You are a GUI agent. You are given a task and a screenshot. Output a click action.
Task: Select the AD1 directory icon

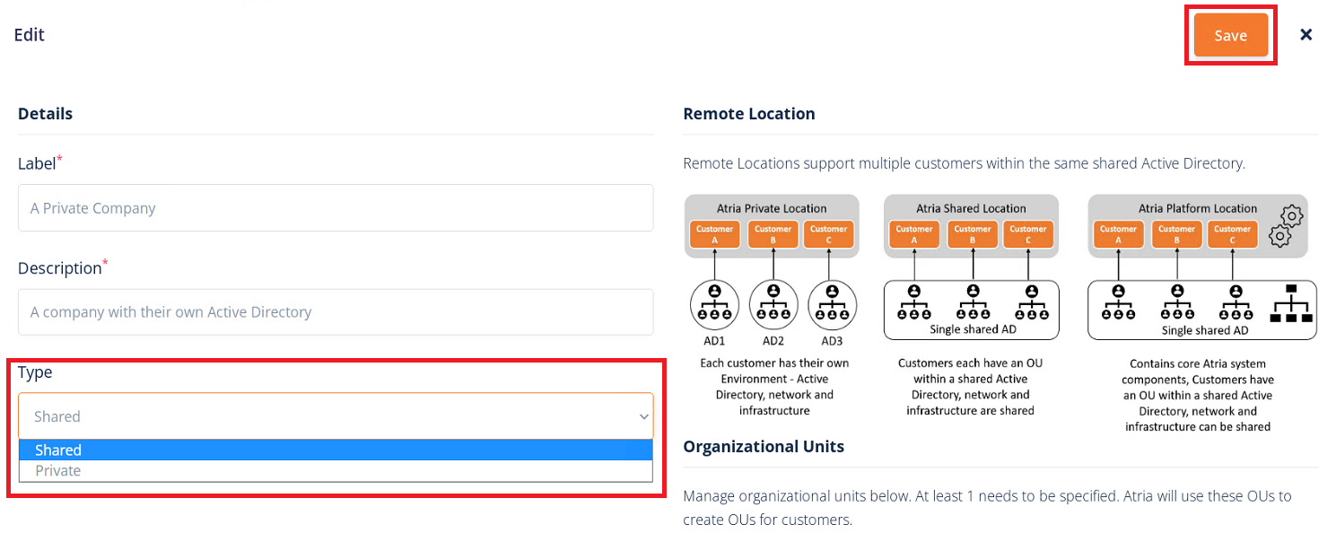tap(714, 304)
